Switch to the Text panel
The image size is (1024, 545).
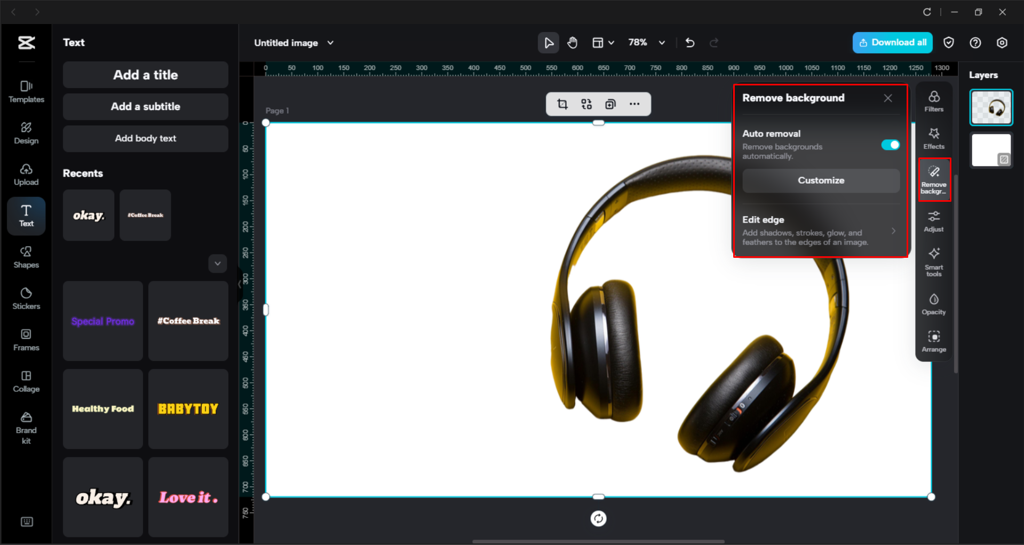(26, 215)
